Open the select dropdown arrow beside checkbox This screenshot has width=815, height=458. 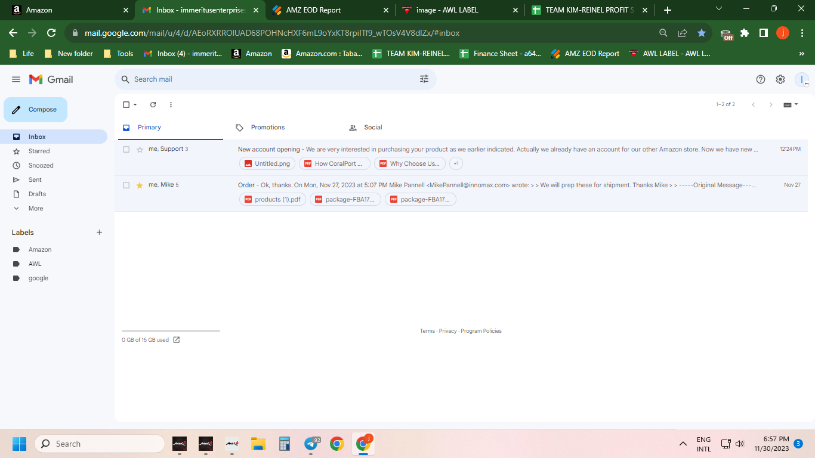(135, 104)
